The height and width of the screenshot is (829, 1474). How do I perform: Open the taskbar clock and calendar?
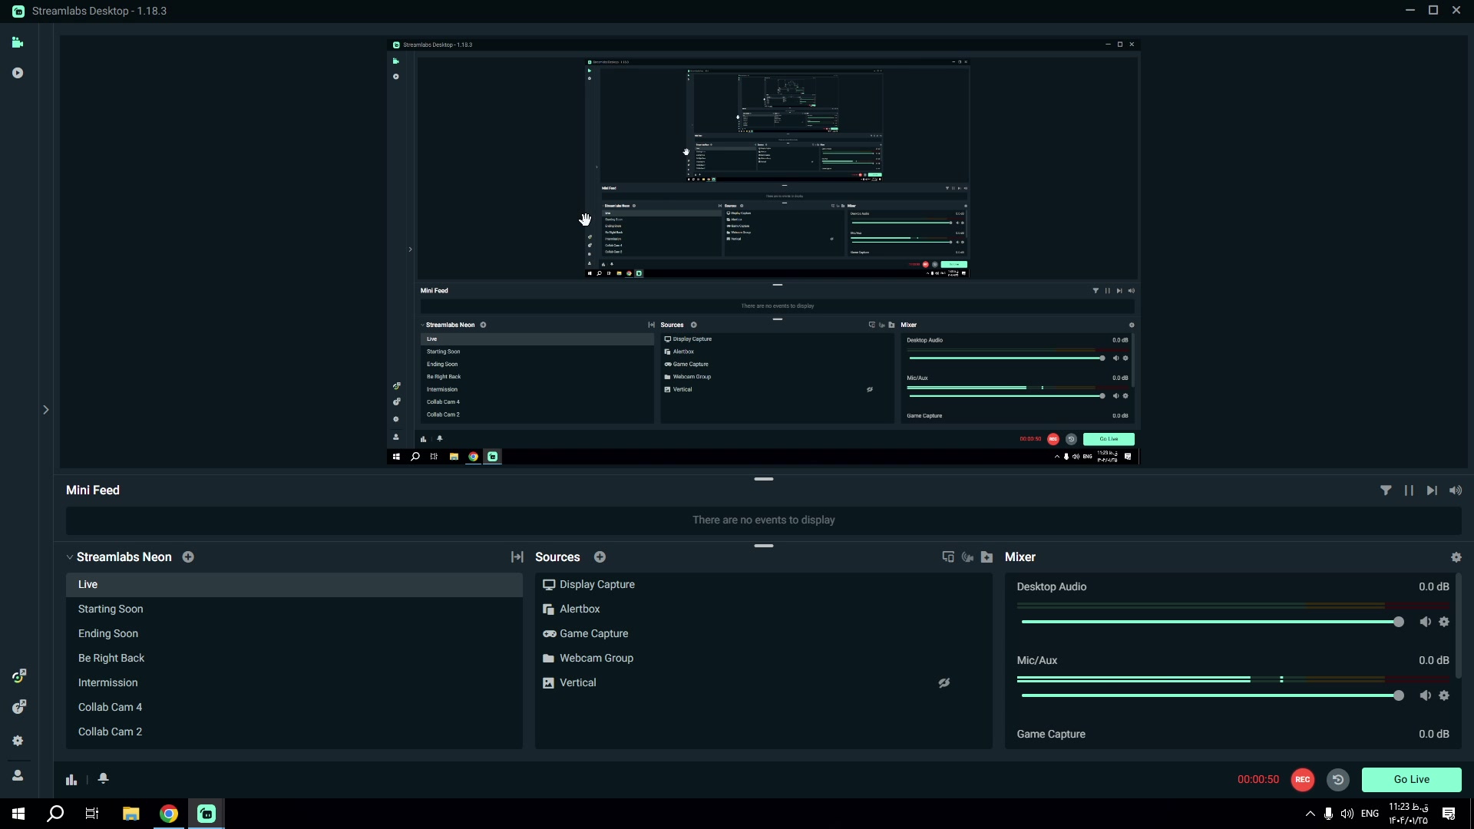pyautogui.click(x=1408, y=814)
